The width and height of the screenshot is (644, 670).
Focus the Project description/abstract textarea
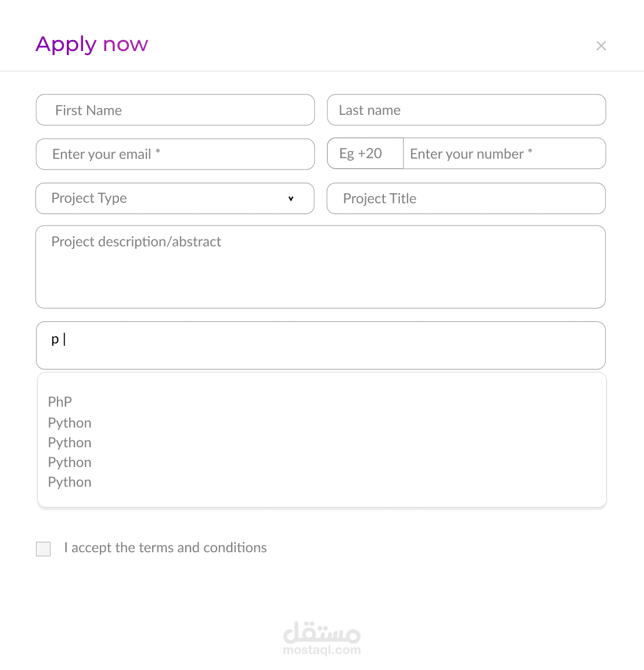pos(321,267)
